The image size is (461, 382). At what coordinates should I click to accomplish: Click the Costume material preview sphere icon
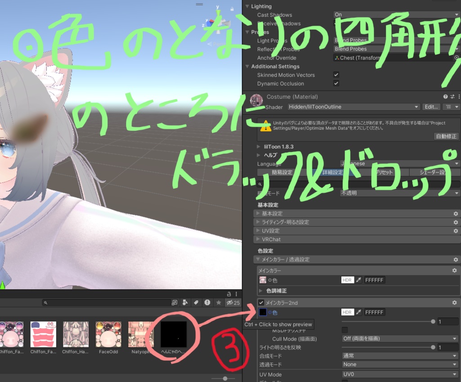coord(256,100)
